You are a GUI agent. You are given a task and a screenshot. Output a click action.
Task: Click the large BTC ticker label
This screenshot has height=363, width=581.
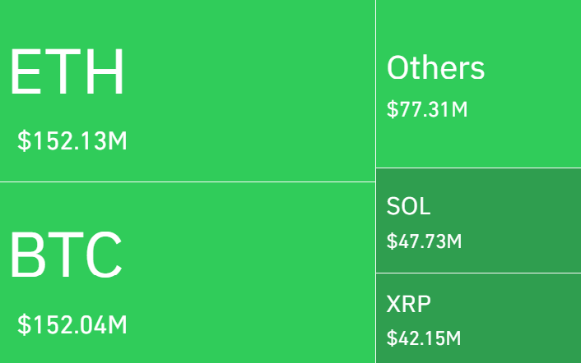point(66,255)
